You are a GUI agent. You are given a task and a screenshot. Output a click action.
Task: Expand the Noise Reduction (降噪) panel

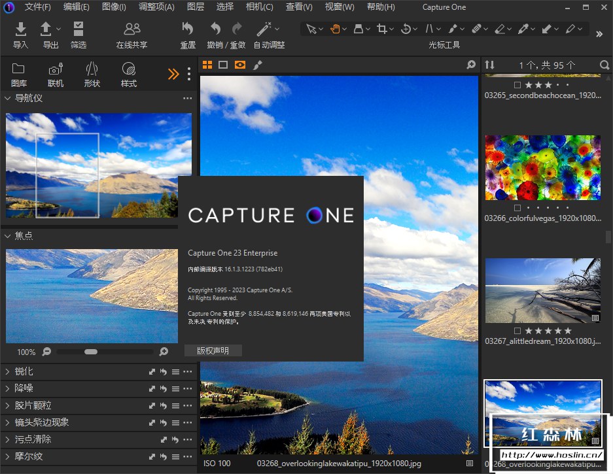(x=8, y=388)
